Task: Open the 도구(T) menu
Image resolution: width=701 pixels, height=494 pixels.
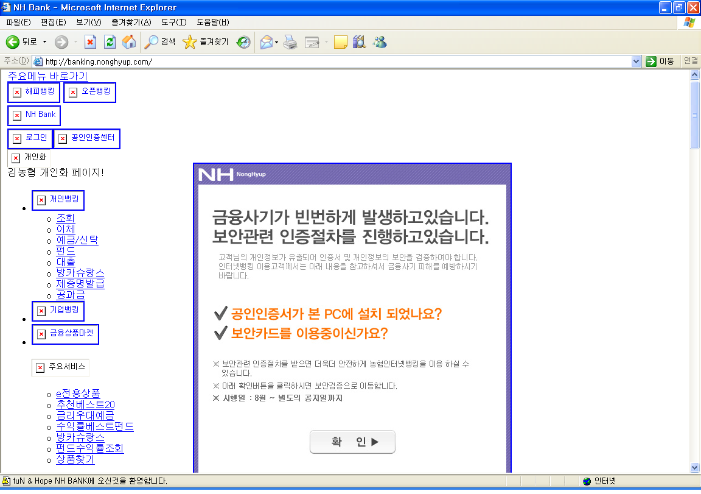Action: click(x=174, y=22)
